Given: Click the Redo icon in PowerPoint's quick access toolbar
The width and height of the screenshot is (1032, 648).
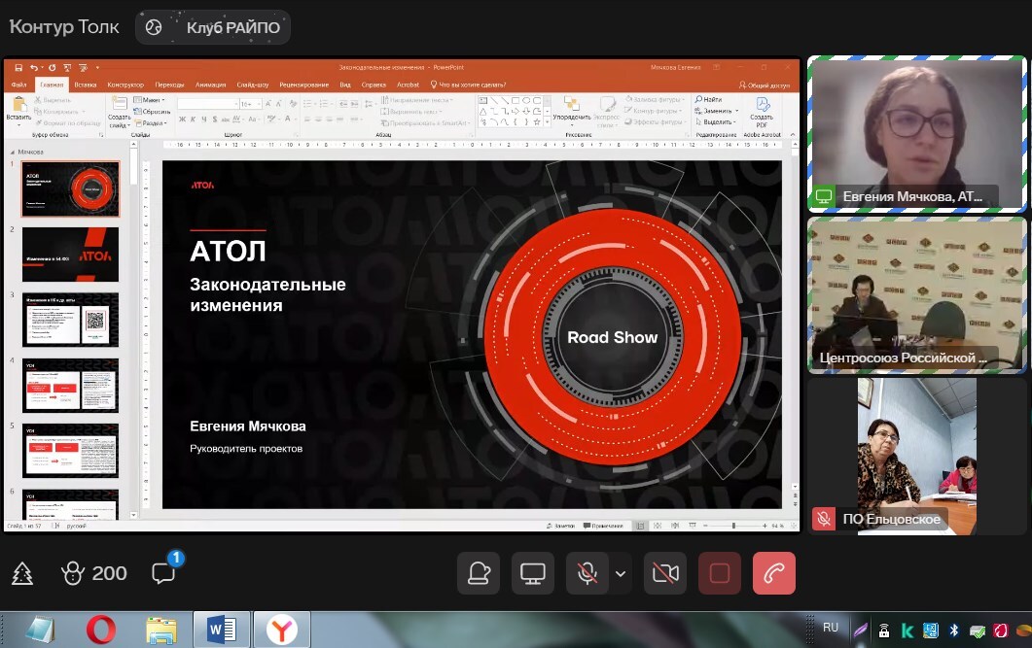Looking at the screenshot, I should pos(52,68).
